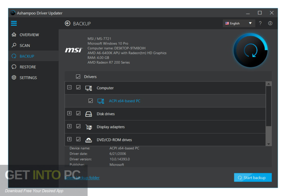Click the blue ACPI x64-based PC icon
Viewport: 286px width, 196px height.
(x=101, y=101)
